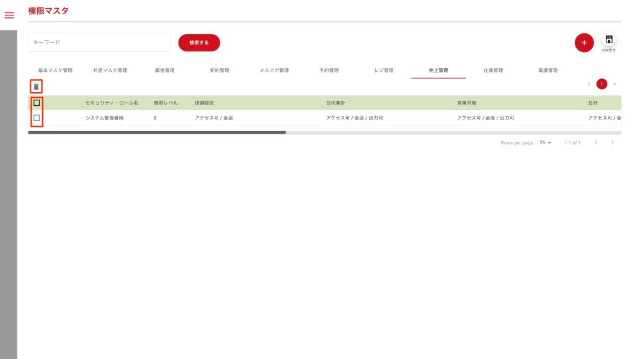Open the hamburger menu icon
Viewport: 635px width, 359px height.
pyautogui.click(x=9, y=15)
